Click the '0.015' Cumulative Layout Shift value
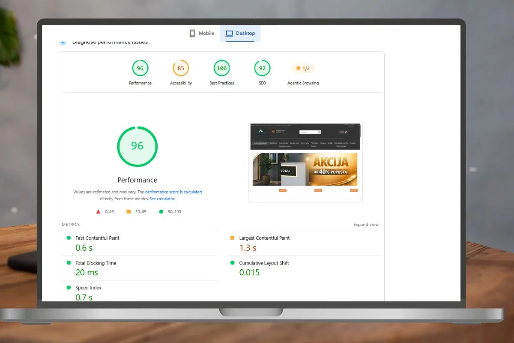 [x=249, y=273]
